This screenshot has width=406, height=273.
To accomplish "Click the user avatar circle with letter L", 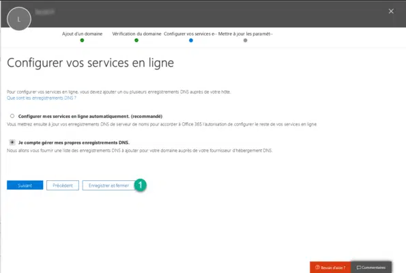I will [x=19, y=19].
